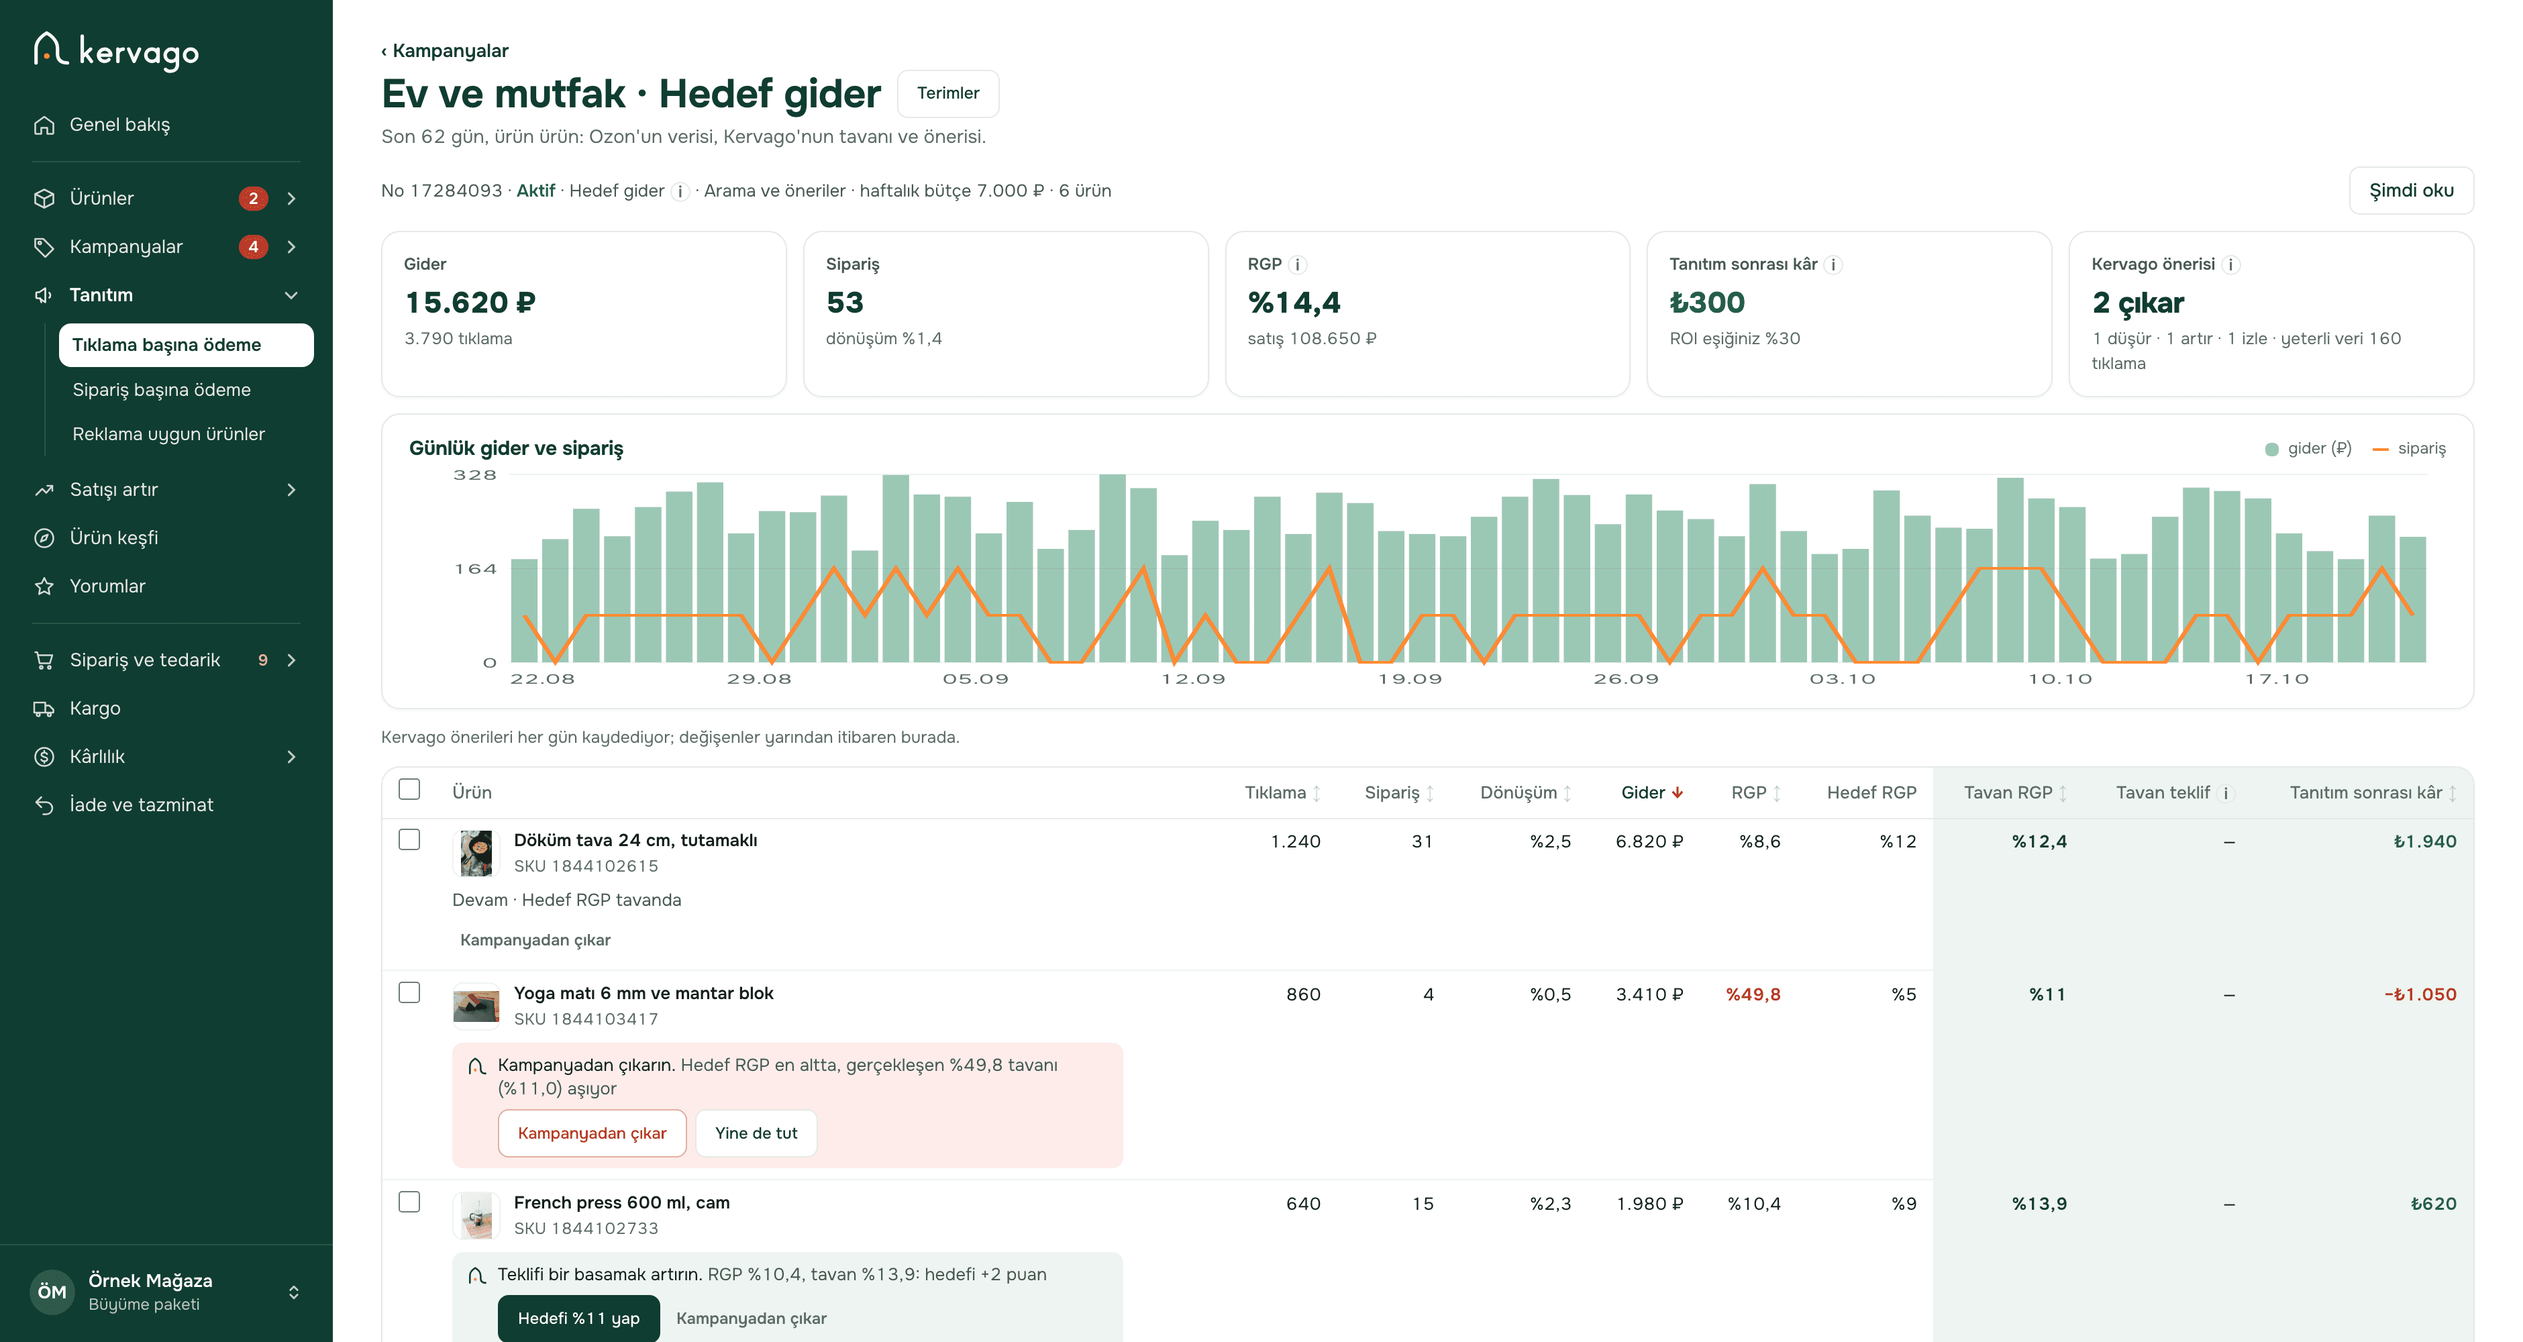Viewport: 2523px width, 1342px height.
Task: Check the Yoga matı row checkbox
Action: pos(409,992)
